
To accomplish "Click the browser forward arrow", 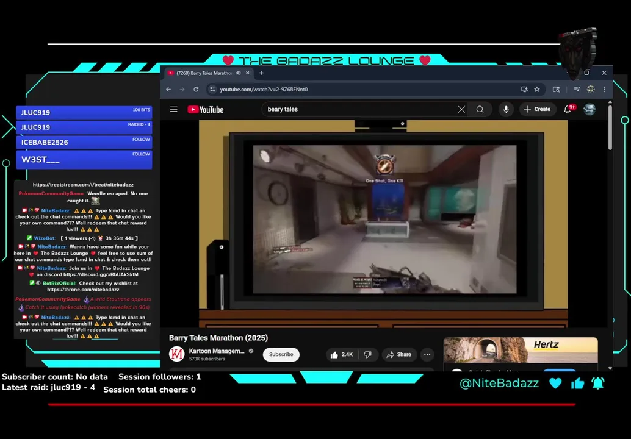I will click(x=182, y=89).
